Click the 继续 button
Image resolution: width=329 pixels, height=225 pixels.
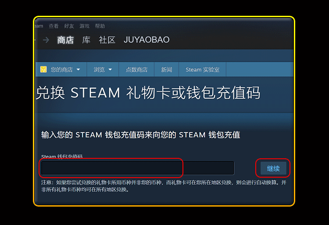point(273,168)
